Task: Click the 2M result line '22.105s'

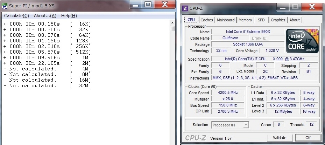Action: click(47, 63)
